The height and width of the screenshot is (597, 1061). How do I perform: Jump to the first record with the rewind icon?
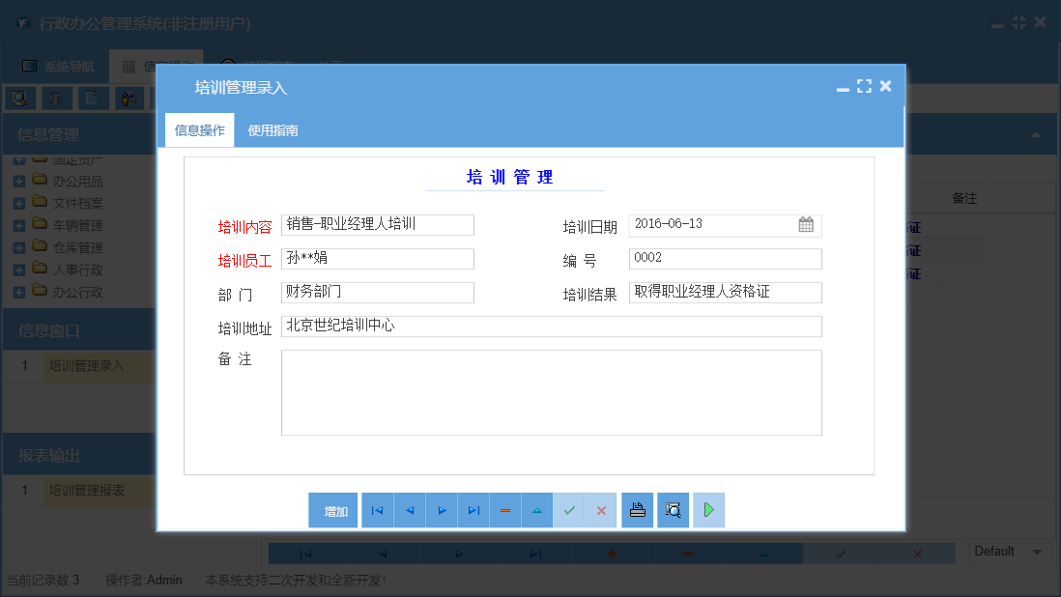(x=376, y=510)
